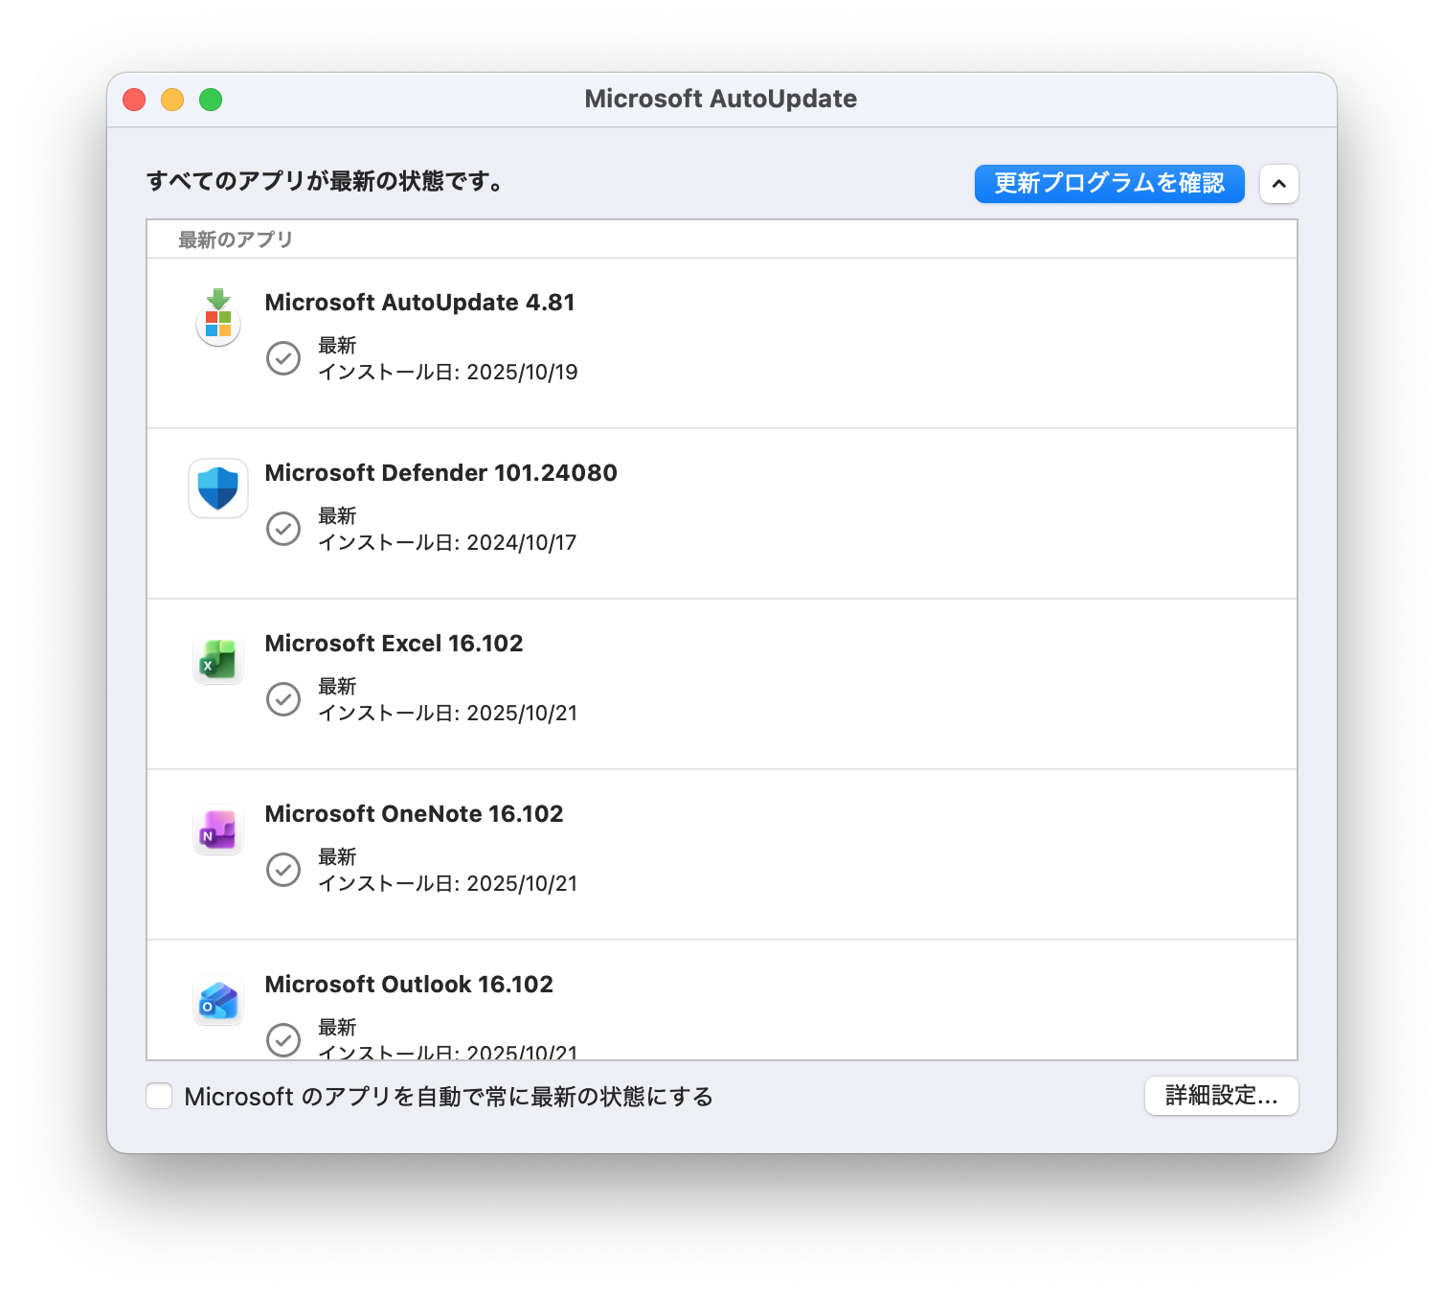Click the Microsoft OneNote app icon
Image resolution: width=1444 pixels, height=1295 pixels.
[218, 829]
